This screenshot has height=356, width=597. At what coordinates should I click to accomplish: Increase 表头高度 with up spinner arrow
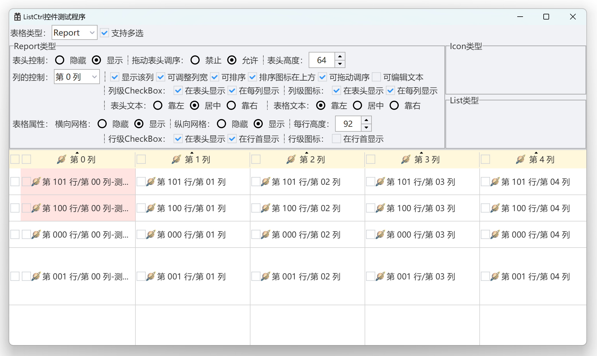click(340, 57)
